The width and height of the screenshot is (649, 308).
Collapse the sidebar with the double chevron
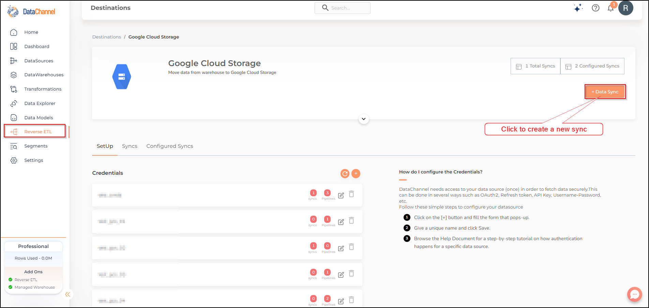pyautogui.click(x=67, y=294)
